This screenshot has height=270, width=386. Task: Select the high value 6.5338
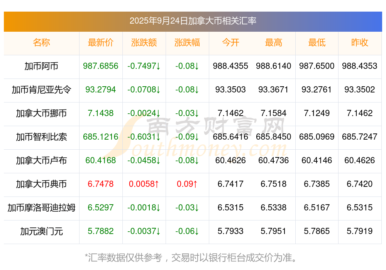(x=274, y=207)
